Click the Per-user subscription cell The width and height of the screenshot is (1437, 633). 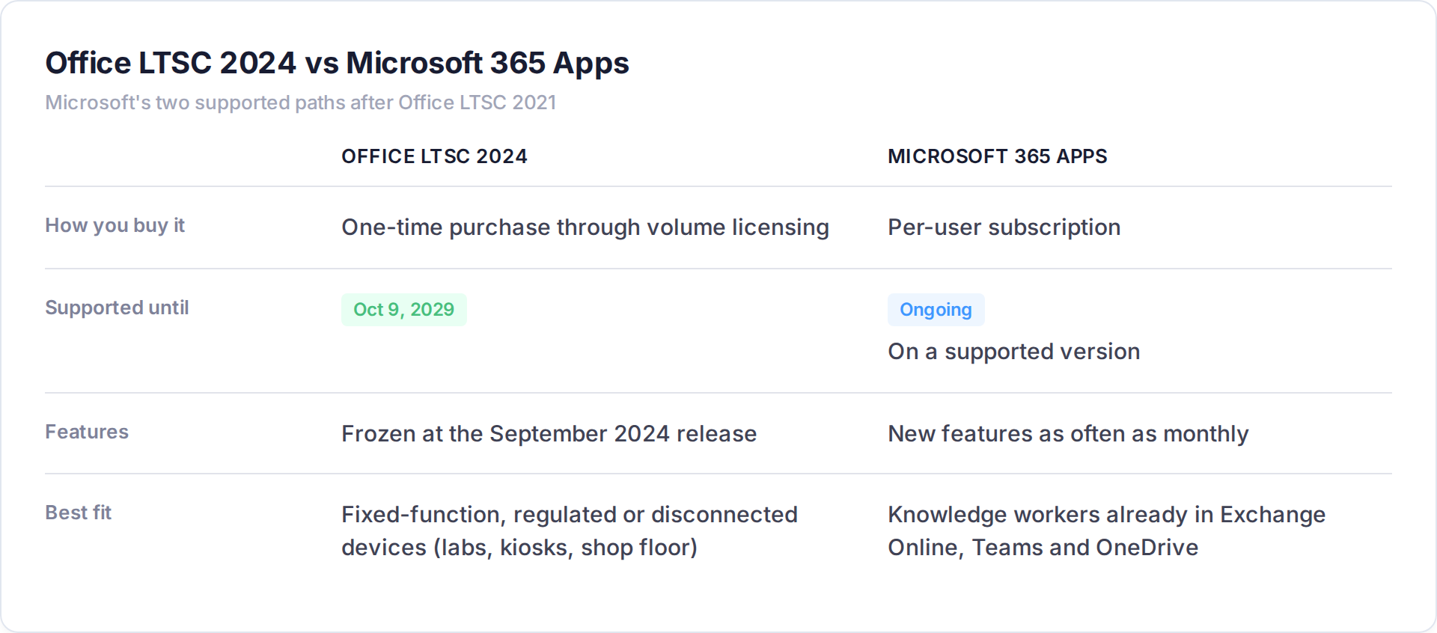pos(1004,227)
